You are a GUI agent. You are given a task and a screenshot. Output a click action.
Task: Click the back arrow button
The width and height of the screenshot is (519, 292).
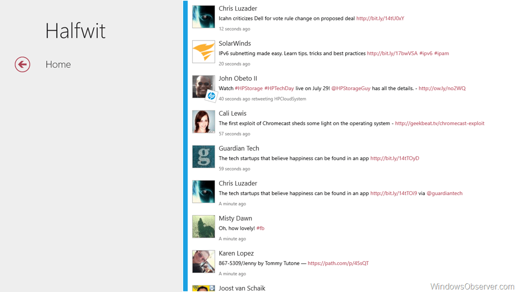[22, 64]
